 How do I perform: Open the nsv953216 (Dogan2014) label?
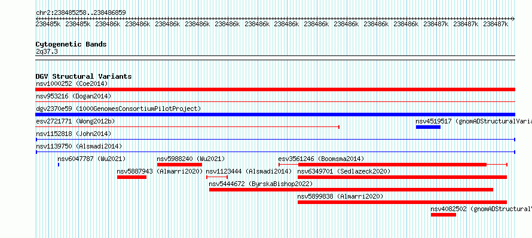pos(74,96)
